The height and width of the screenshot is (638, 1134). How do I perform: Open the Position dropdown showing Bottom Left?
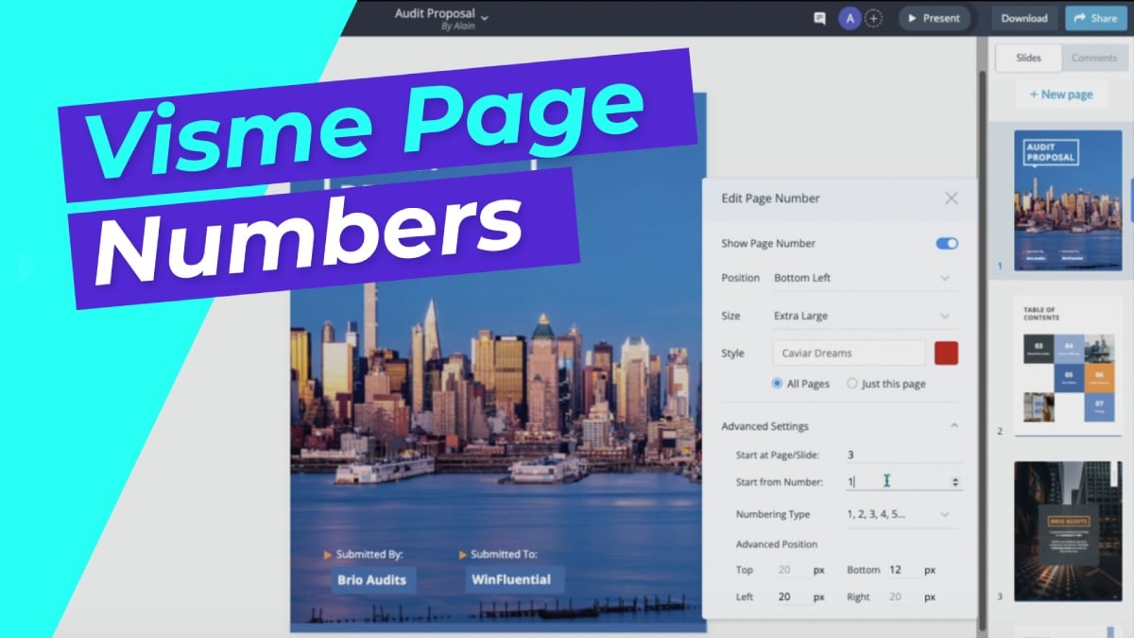point(864,278)
